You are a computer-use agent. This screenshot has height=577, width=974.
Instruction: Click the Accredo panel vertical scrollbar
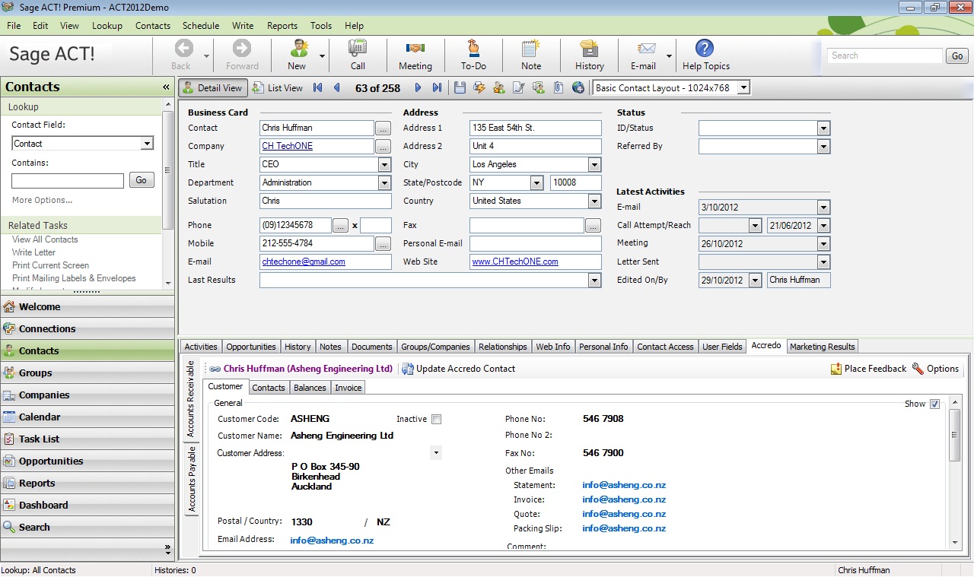pyautogui.click(x=955, y=471)
